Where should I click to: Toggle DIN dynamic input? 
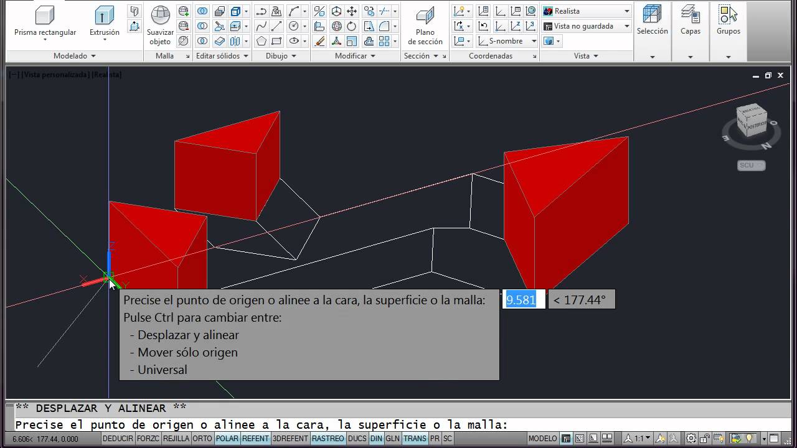coord(376,439)
